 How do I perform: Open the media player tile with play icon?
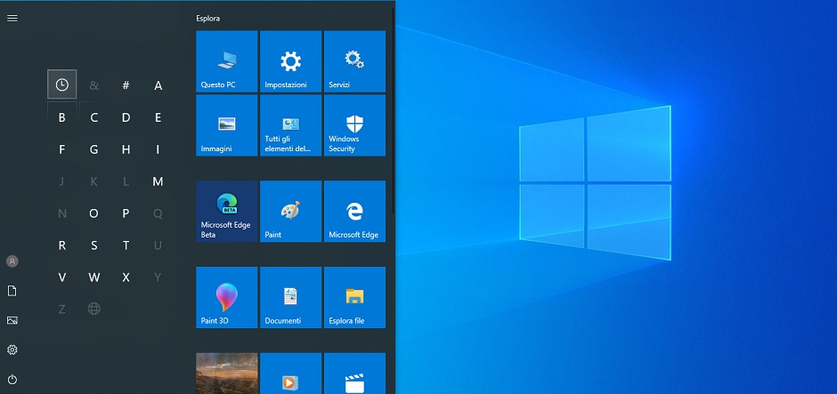point(291,374)
